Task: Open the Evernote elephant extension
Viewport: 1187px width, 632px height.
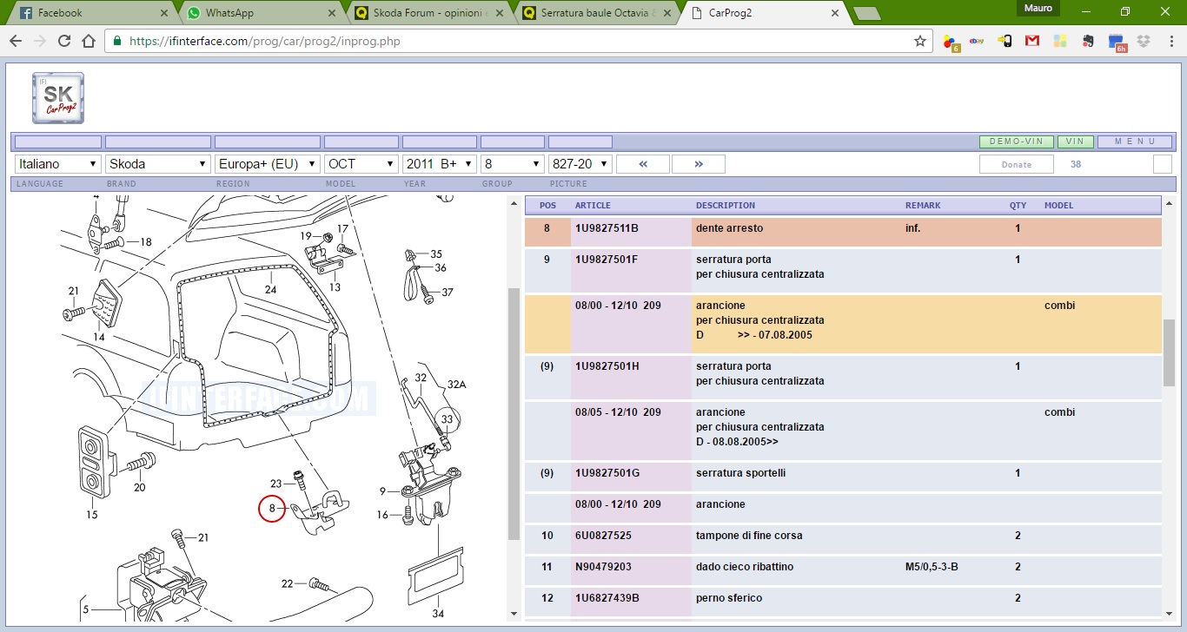Action: click(x=1088, y=41)
